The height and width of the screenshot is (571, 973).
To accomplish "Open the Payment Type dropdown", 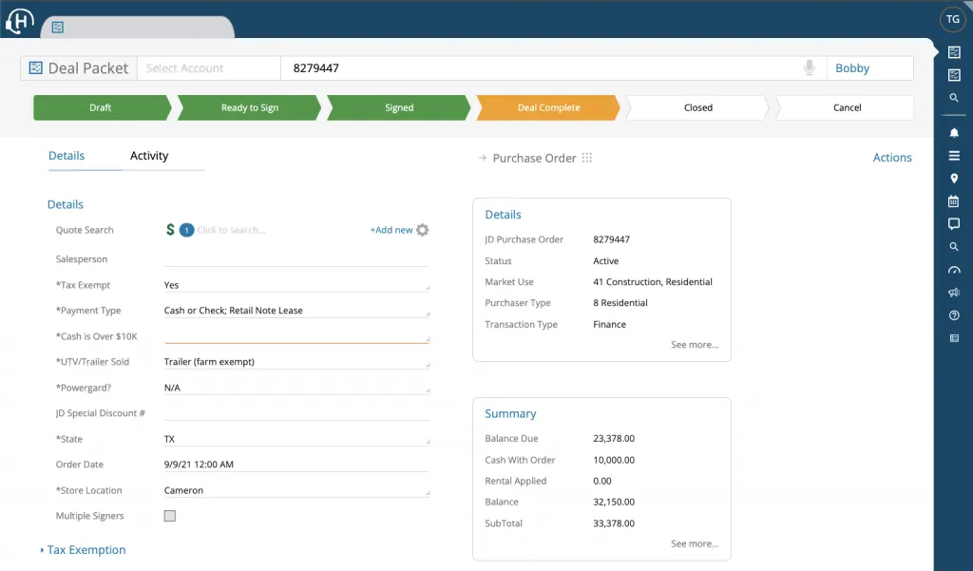I will tap(296, 311).
